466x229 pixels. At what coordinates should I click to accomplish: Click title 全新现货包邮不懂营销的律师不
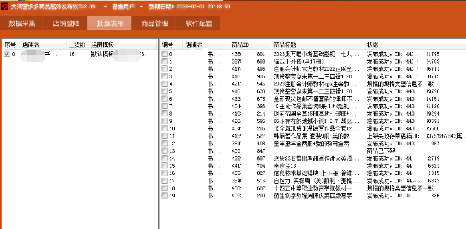pos(316,99)
